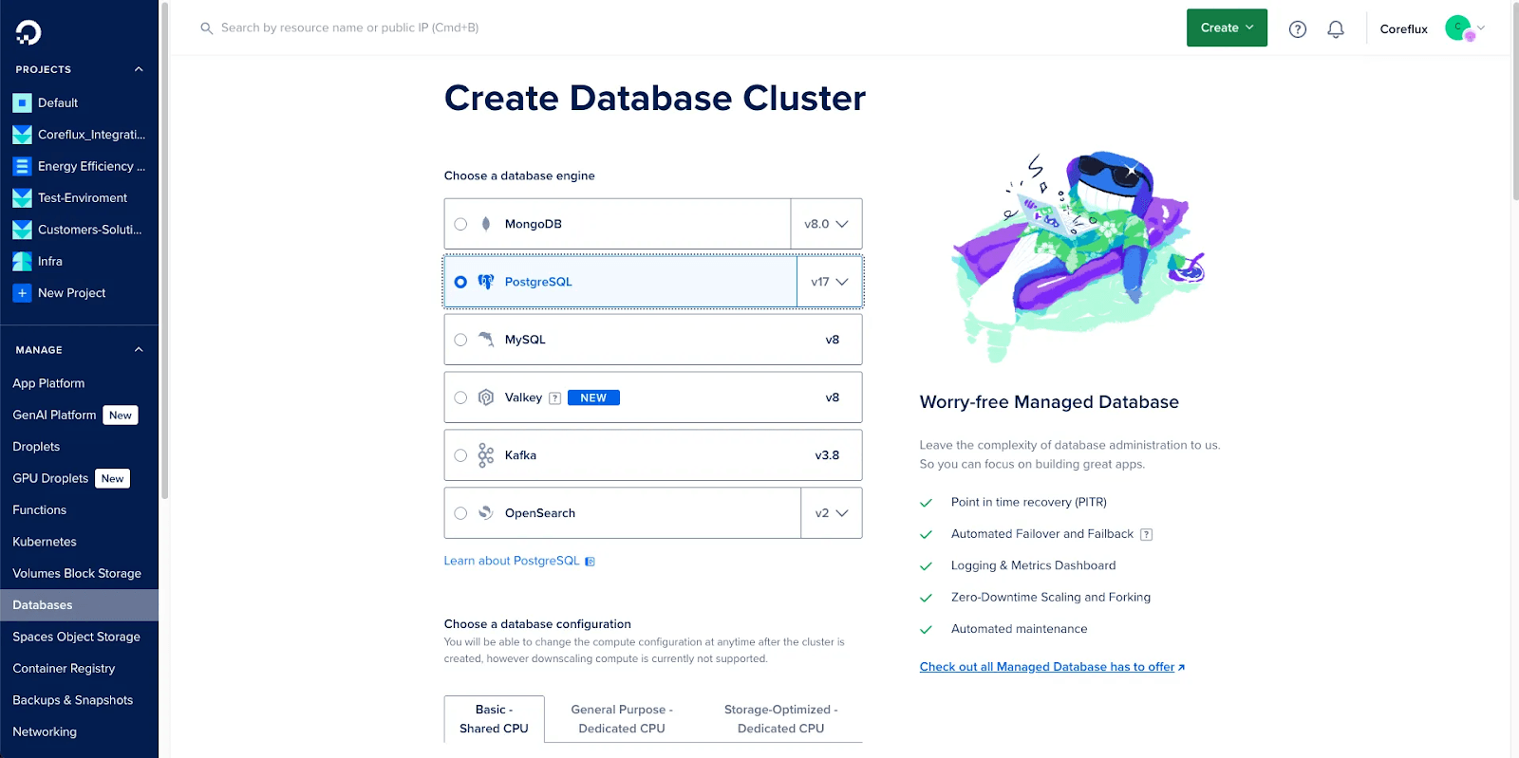Open the Learn about PostgreSQL link
This screenshot has width=1519, height=758.
(512, 561)
